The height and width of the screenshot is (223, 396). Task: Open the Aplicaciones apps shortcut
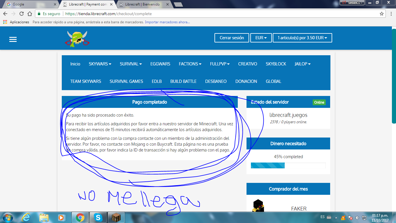pyautogui.click(x=16, y=22)
